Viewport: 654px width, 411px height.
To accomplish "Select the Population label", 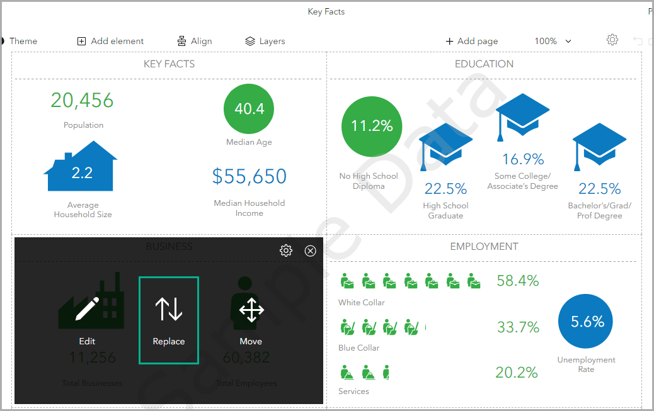I will coord(83,125).
